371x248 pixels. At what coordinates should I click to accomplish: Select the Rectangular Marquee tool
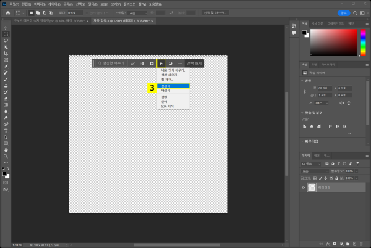click(x=6, y=34)
